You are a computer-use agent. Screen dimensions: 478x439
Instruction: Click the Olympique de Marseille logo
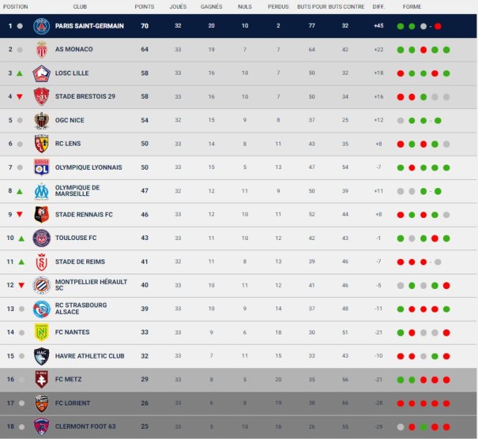pos(42,191)
